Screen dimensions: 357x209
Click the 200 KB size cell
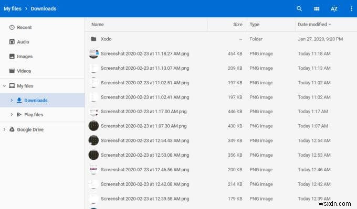(235, 170)
